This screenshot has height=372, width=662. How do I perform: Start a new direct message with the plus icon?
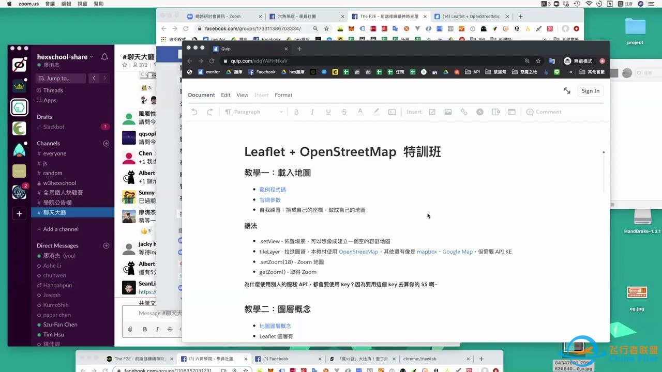(x=106, y=245)
